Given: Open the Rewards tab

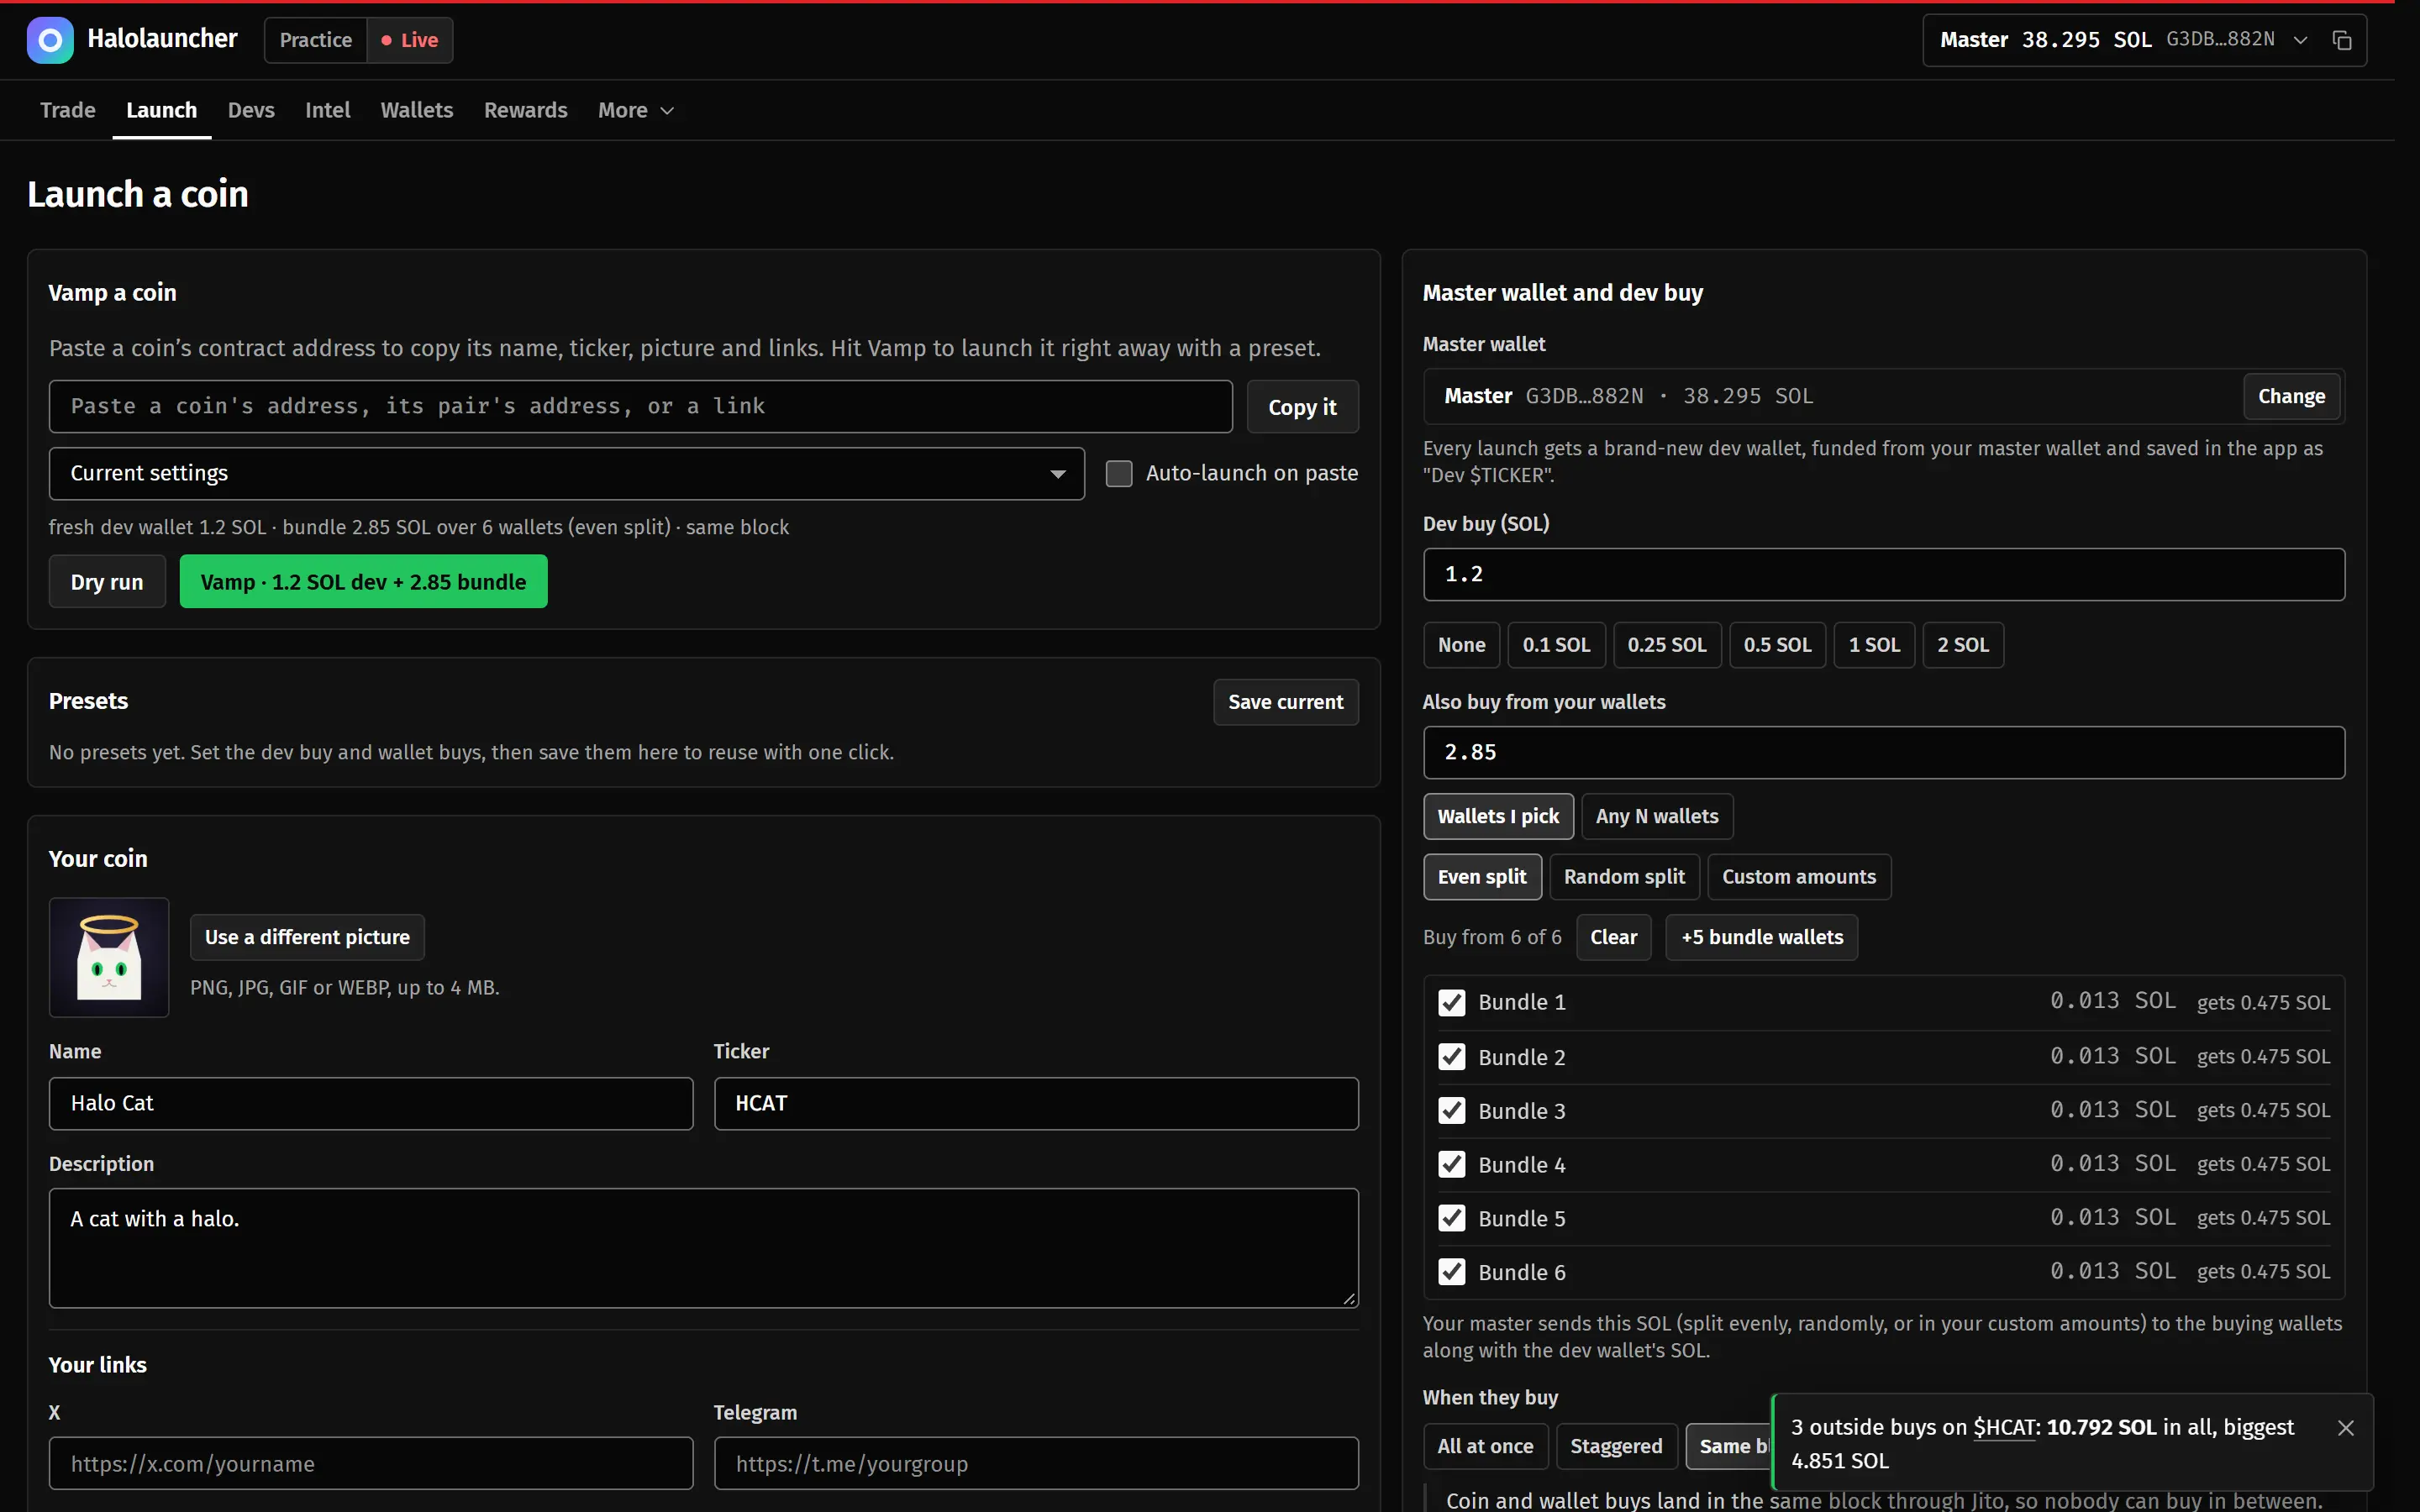Looking at the screenshot, I should [x=526, y=110].
